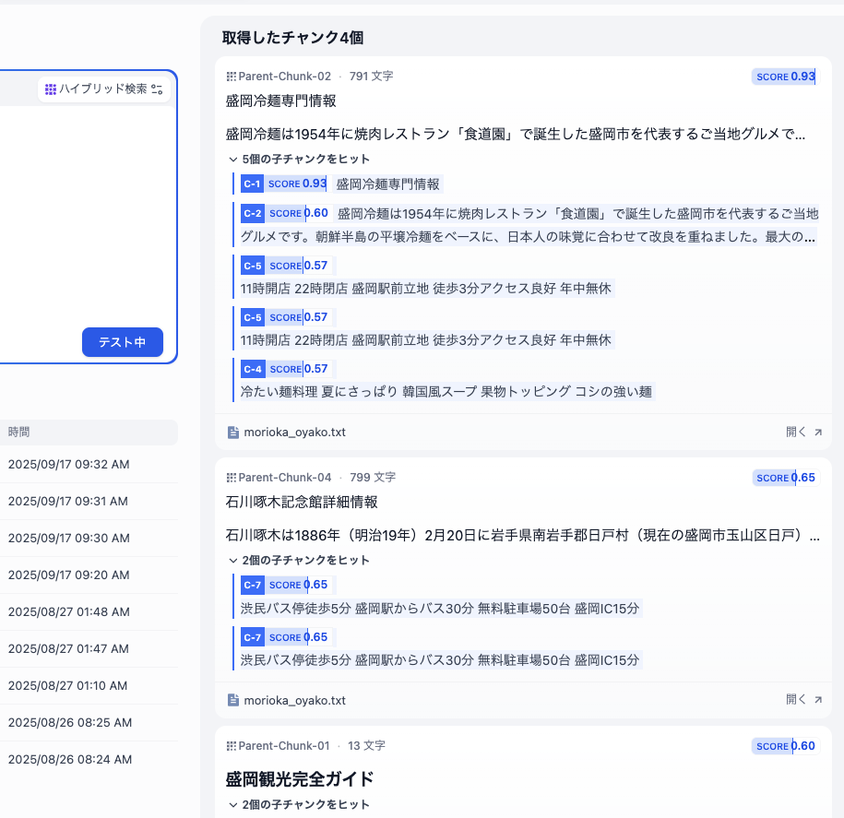Click the external link arrow on Parent-Chunk-04 card

pyautogui.click(x=816, y=699)
